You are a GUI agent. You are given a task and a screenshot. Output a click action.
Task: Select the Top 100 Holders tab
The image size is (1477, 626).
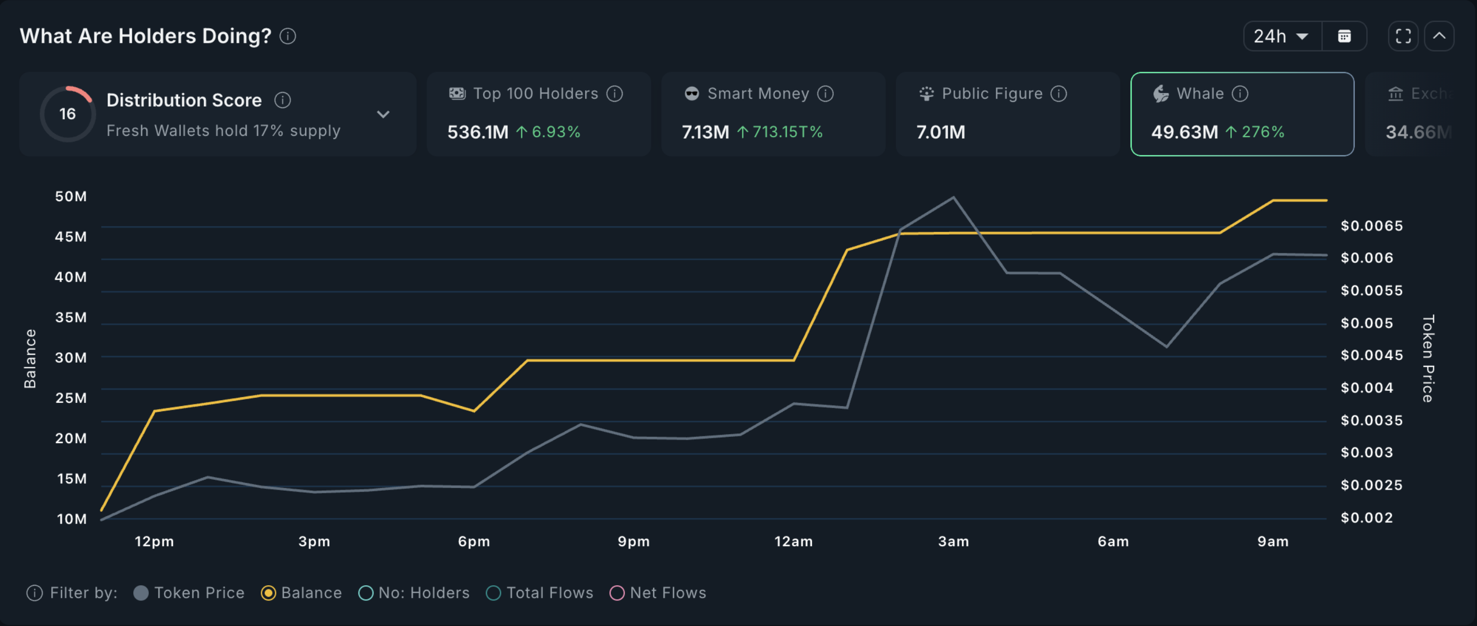click(x=539, y=114)
